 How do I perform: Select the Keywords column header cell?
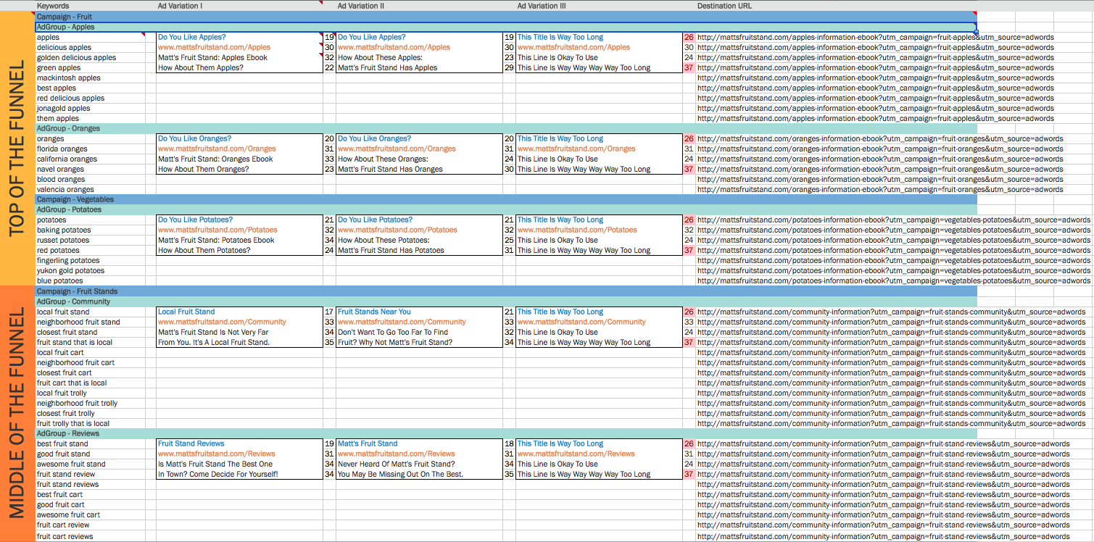coord(90,5)
